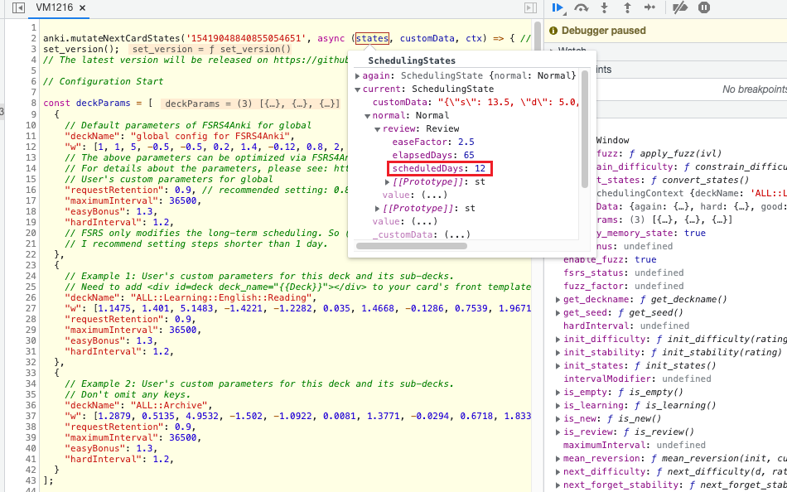
Task: Click the value: (...) lazy getter
Action: click(414, 195)
